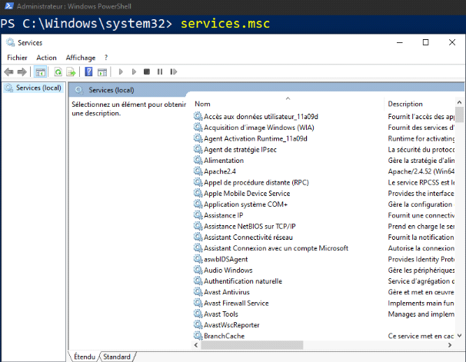
Task: Open Help via blue question-mark icon
Action: pyautogui.click(x=89, y=72)
